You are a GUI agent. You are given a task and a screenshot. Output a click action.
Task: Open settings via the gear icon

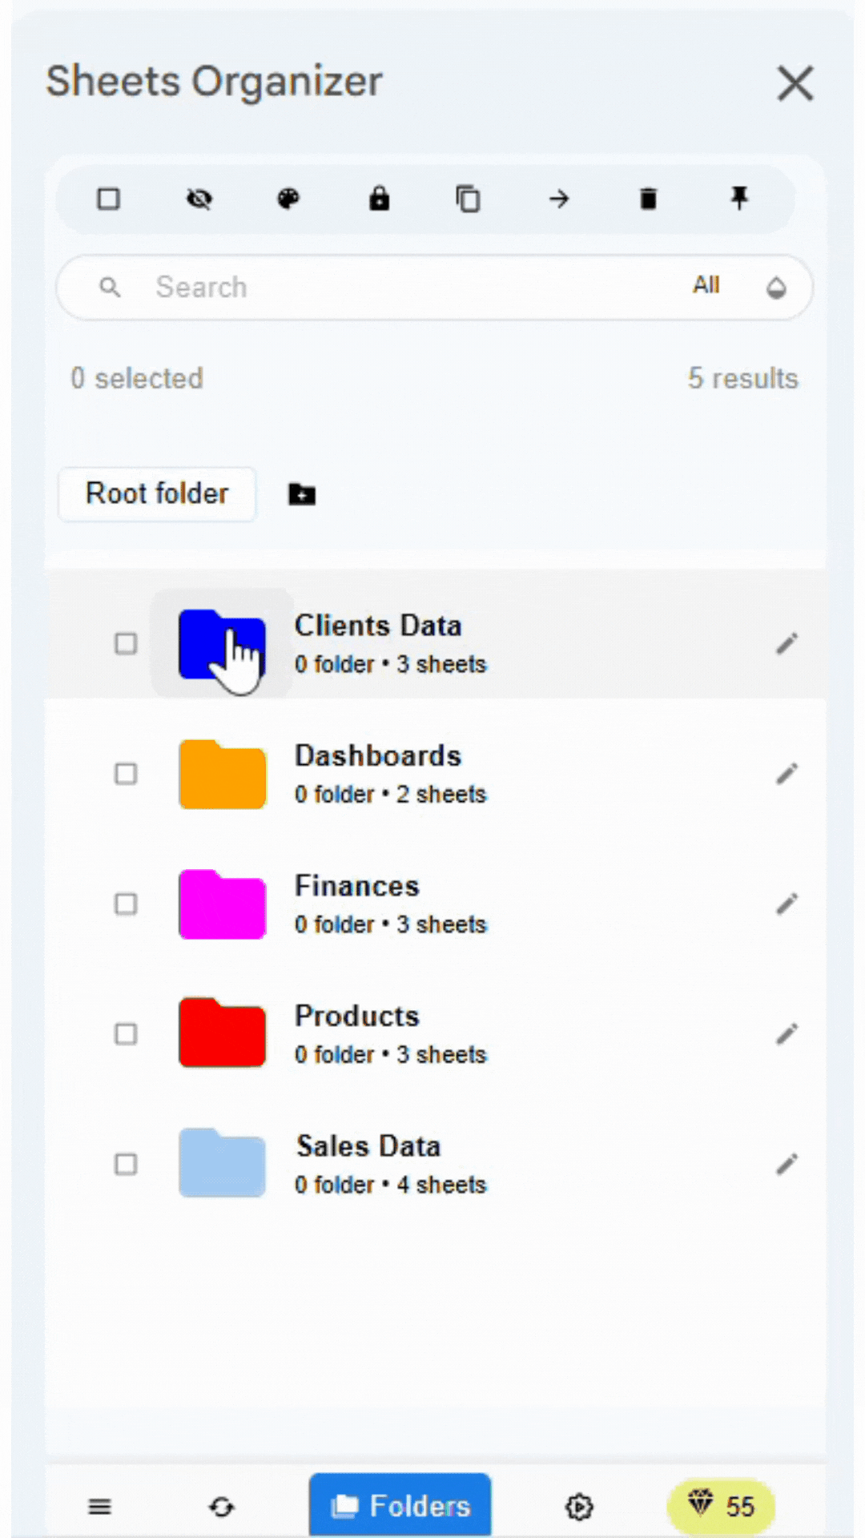click(x=579, y=1507)
